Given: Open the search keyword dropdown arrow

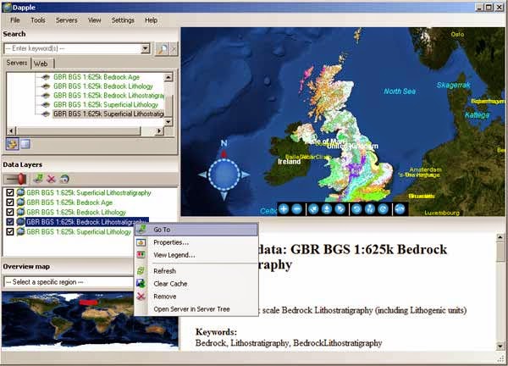Looking at the screenshot, I should pyautogui.click(x=146, y=49).
